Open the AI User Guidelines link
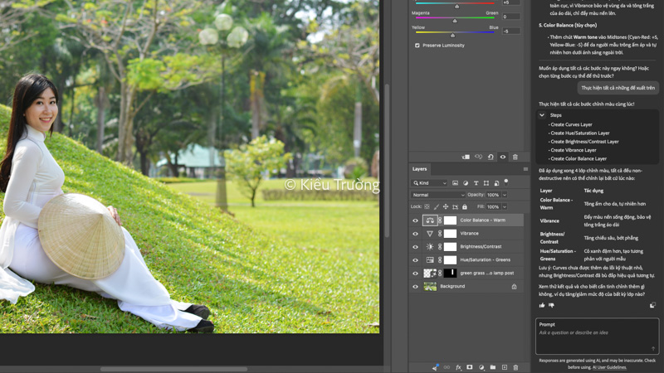The height and width of the screenshot is (373, 664). pos(609,367)
